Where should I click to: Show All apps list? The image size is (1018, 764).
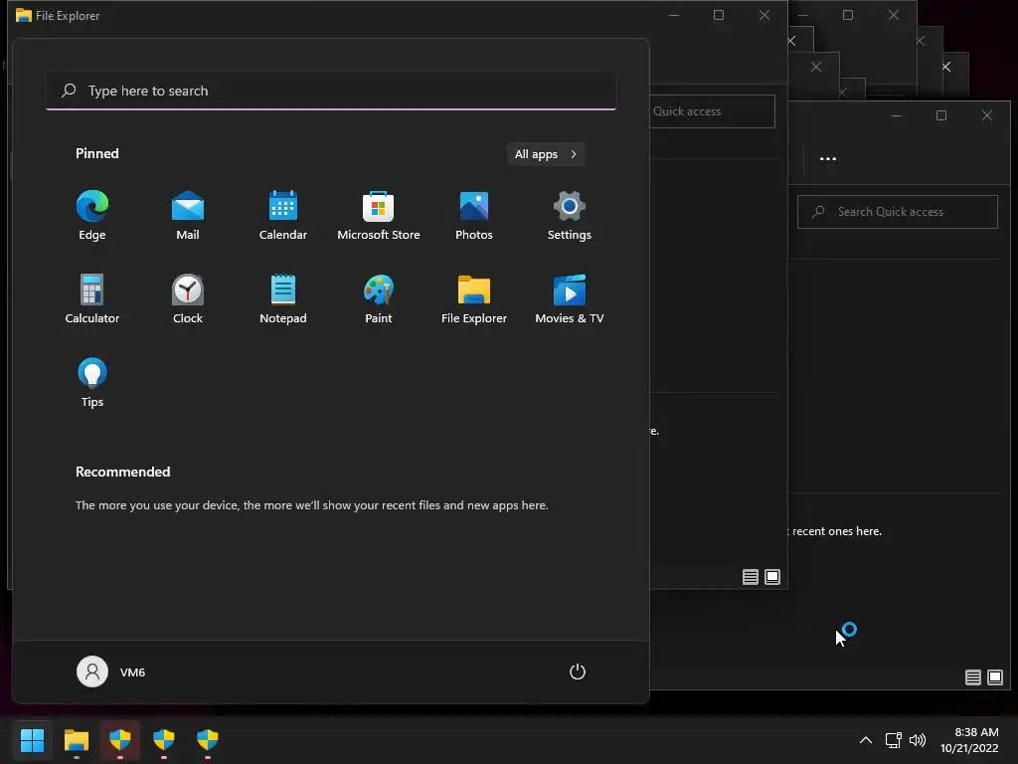pos(546,154)
